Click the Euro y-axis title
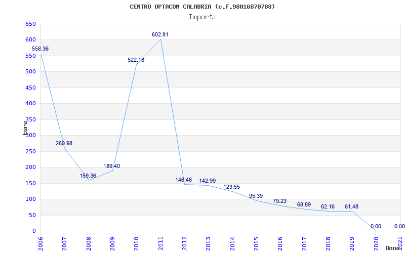The image size is (405, 253). tap(25, 128)
